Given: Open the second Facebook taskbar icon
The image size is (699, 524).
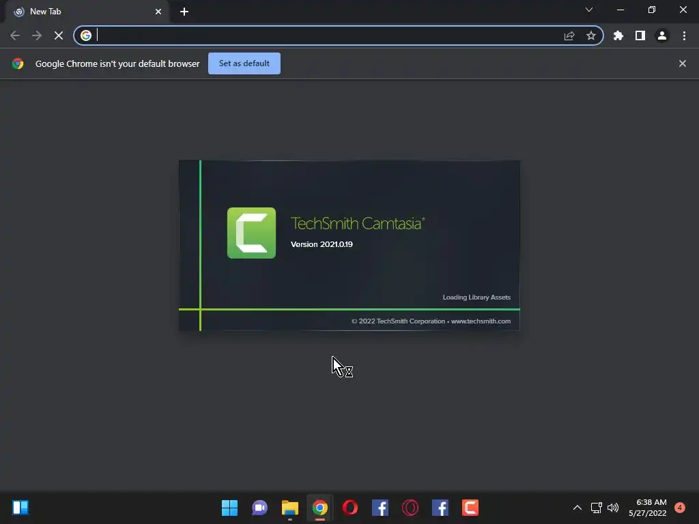Looking at the screenshot, I should click(x=440, y=508).
